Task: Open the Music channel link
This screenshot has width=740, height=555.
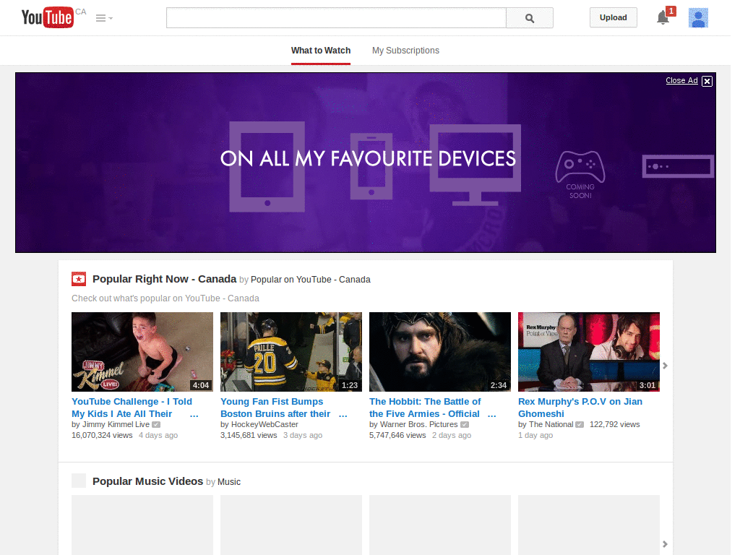Action: point(229,482)
